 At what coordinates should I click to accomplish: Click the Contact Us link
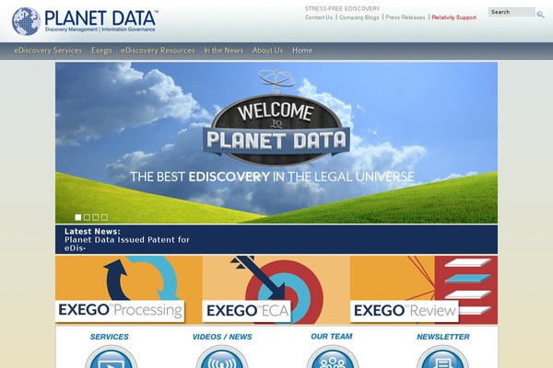click(319, 17)
